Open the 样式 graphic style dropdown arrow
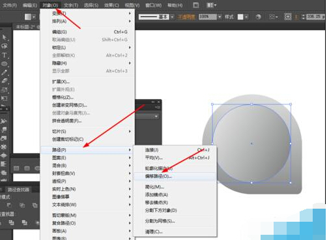 click(x=246, y=17)
